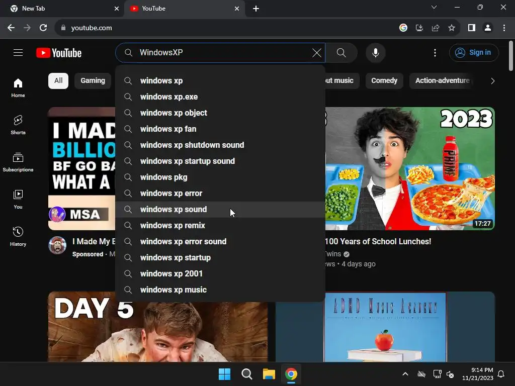
Task: Choose the 'windows pkg' suggestion
Action: click(x=220, y=177)
